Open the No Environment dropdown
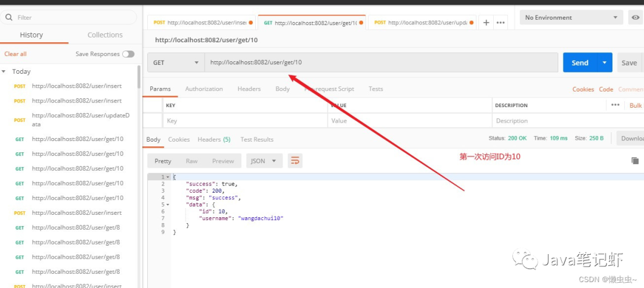The width and height of the screenshot is (644, 288). 571,18
